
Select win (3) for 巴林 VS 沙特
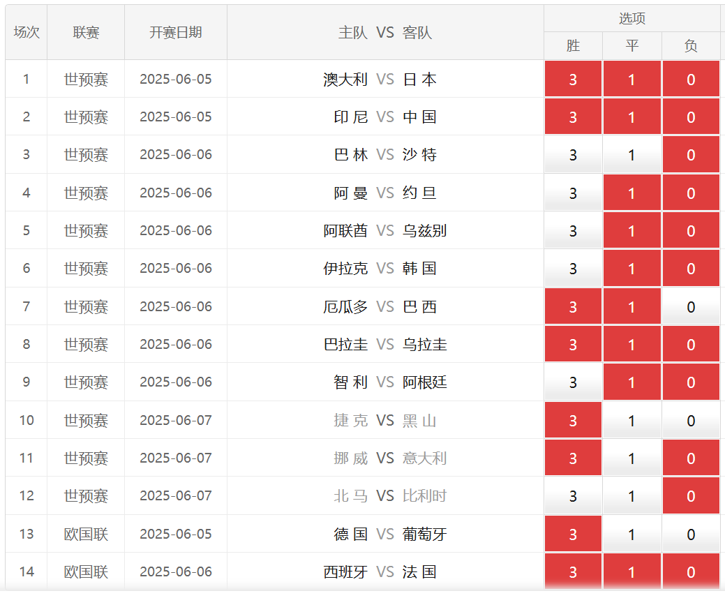pos(573,155)
